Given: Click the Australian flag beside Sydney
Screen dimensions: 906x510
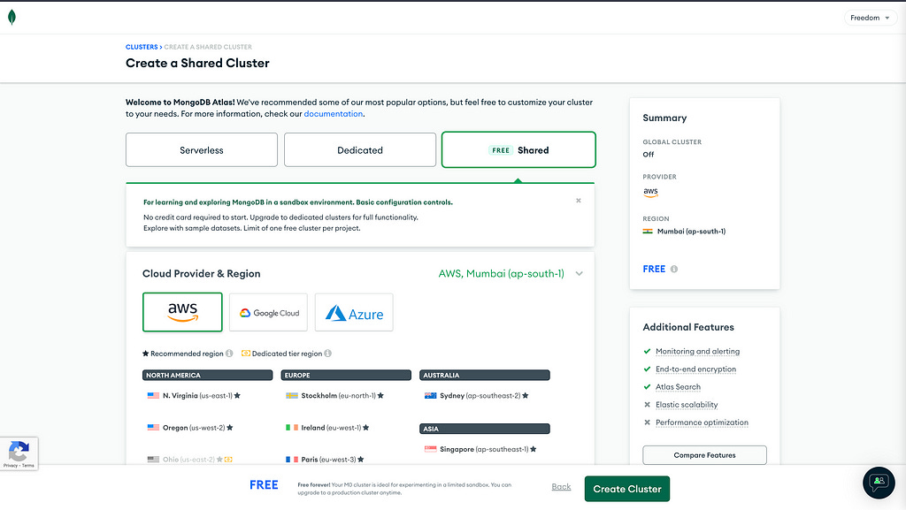Looking at the screenshot, I should coord(431,396).
